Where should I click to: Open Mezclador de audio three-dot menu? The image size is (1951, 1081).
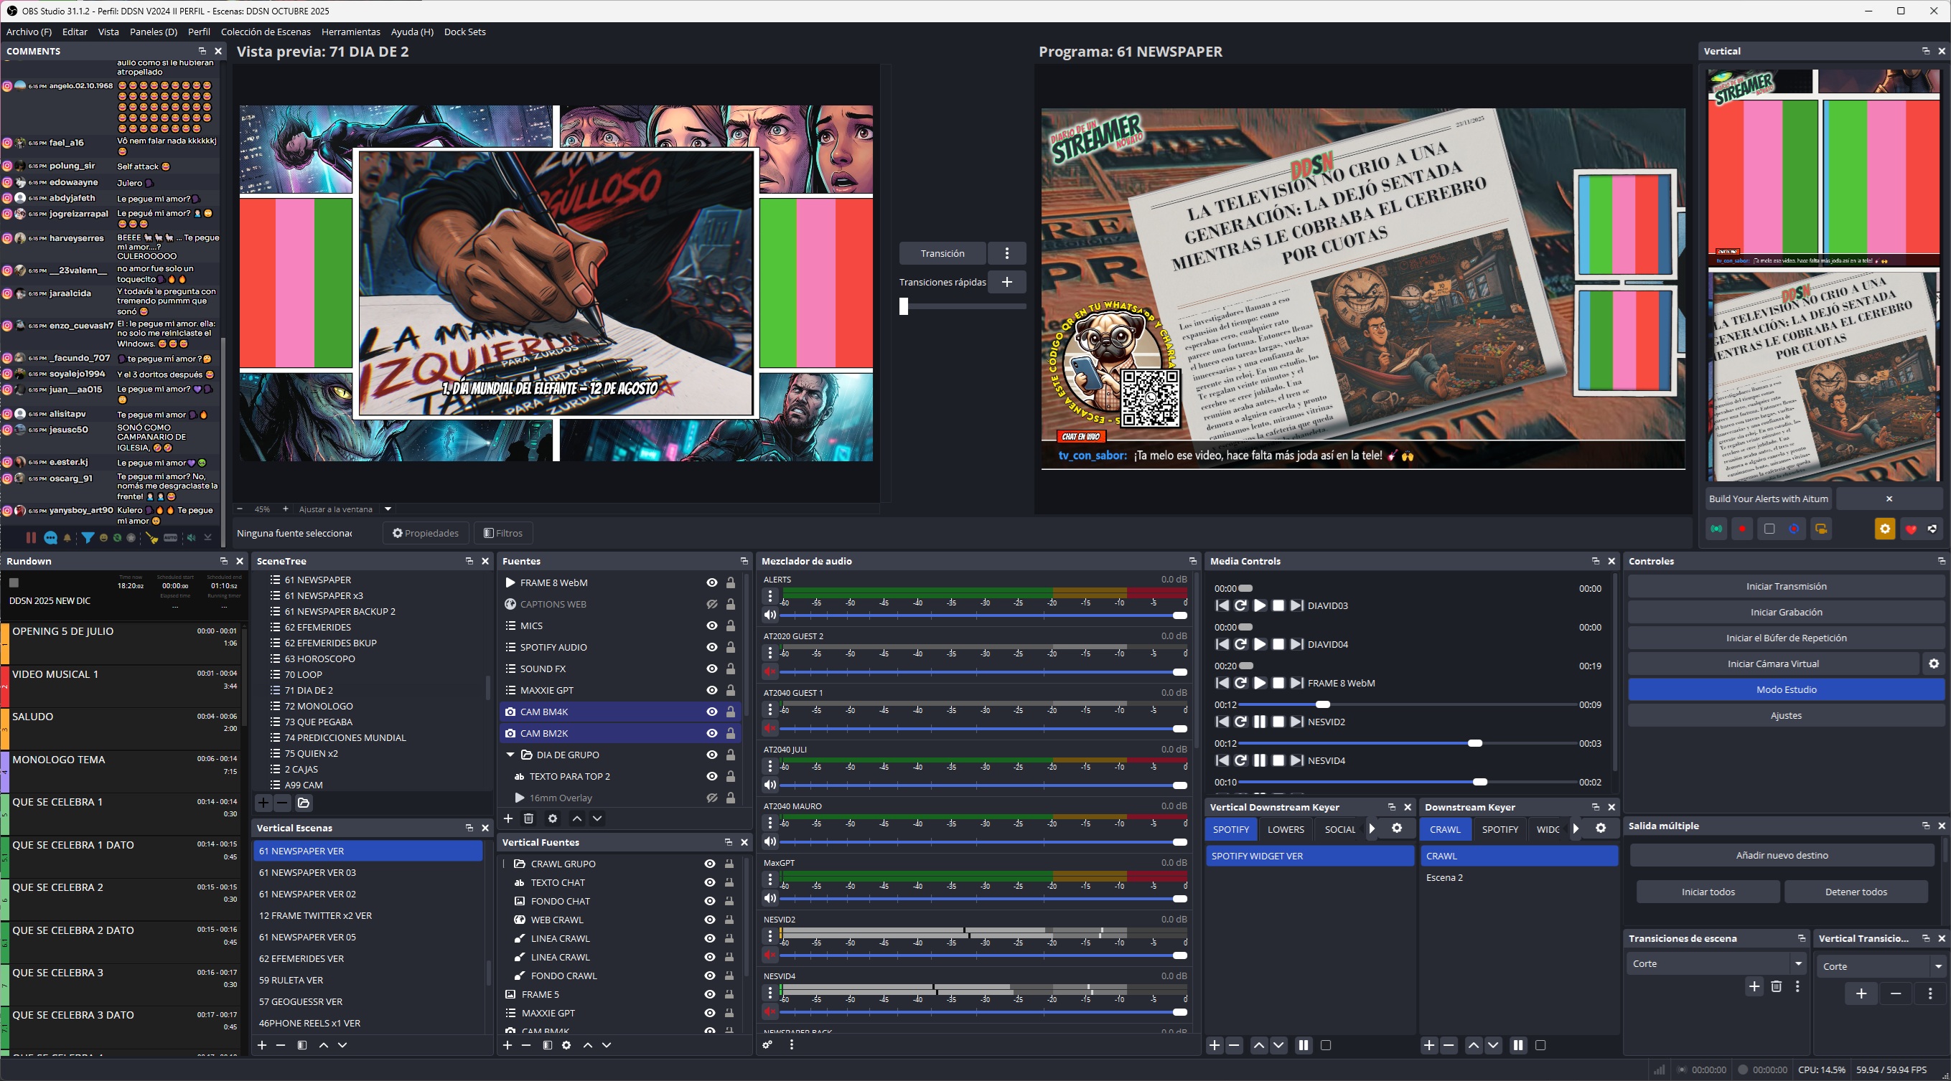pos(792,1045)
